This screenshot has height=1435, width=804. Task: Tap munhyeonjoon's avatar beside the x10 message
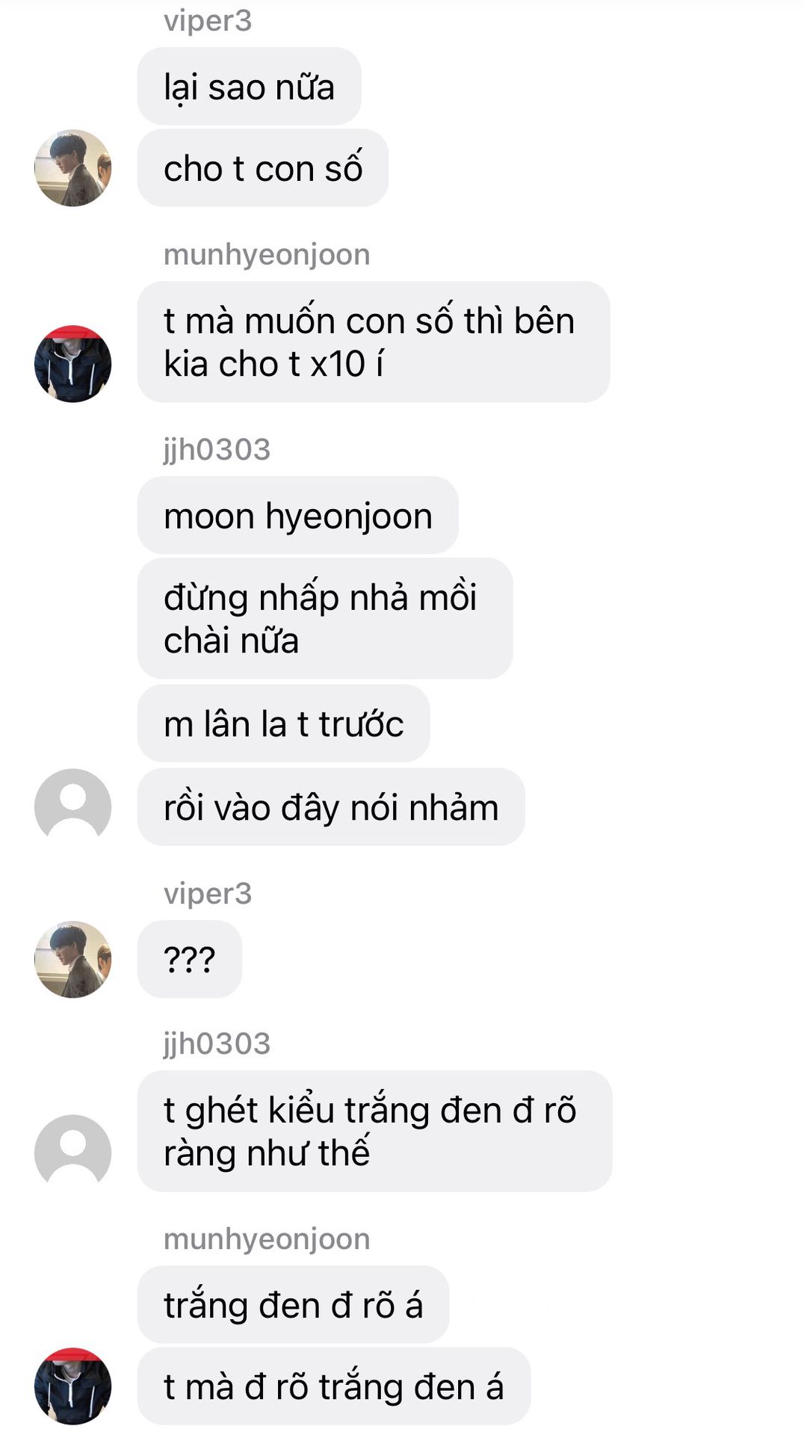72,364
